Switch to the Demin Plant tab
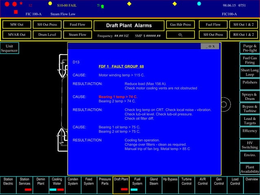260x195 pixels. tap(41, 185)
